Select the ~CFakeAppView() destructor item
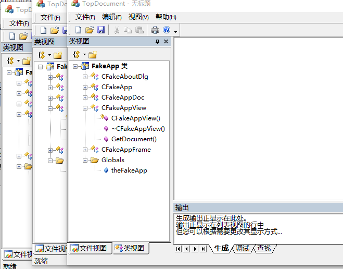The width and height of the screenshot is (343, 269). [x=138, y=129]
